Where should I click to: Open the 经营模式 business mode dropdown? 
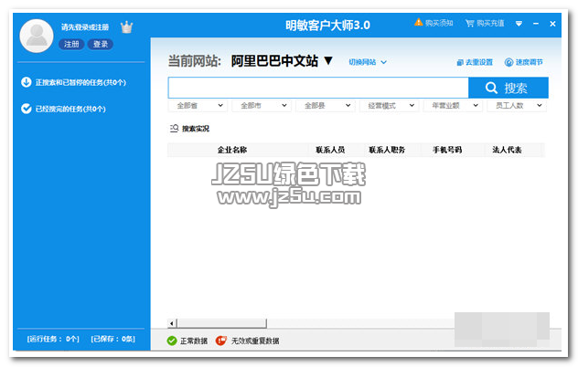tap(390, 106)
